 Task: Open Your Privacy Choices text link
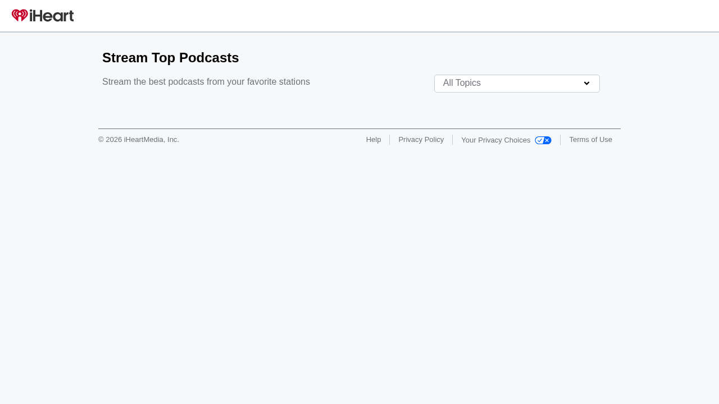point(495,140)
